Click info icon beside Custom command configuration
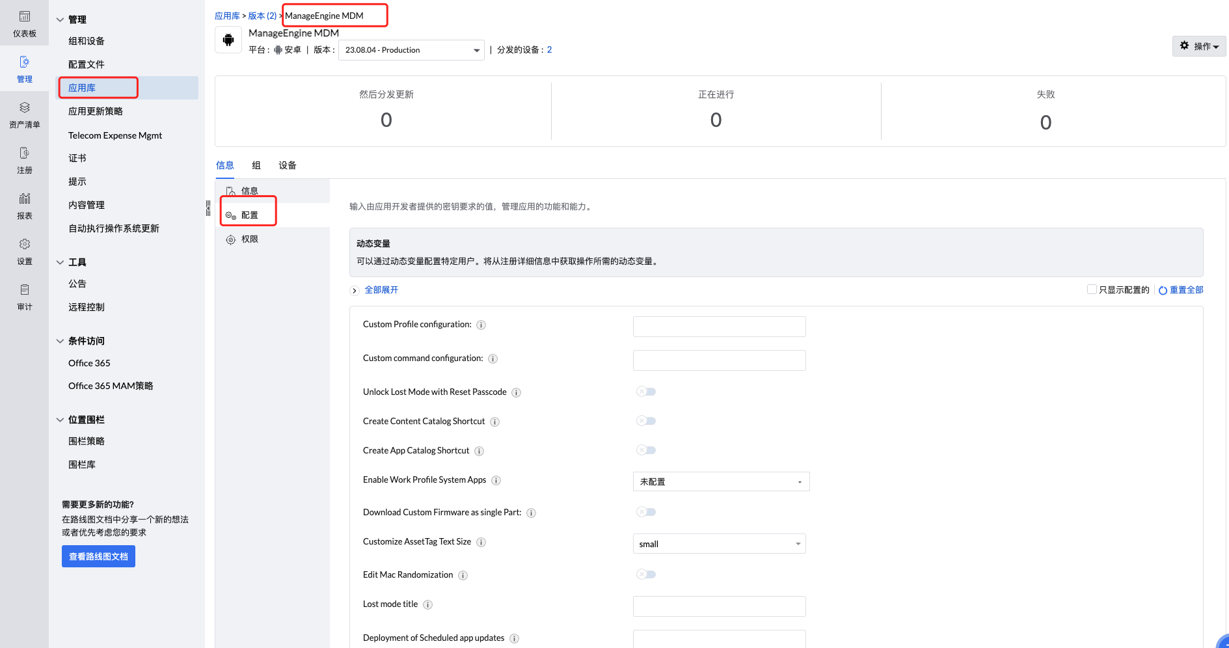This screenshot has width=1229, height=648. point(493,358)
